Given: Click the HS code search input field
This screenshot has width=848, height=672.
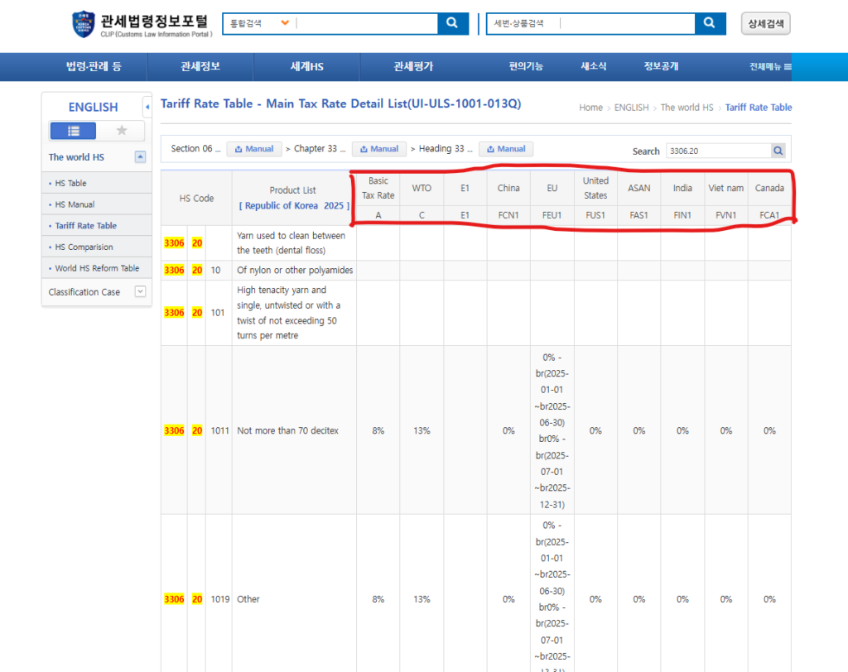Looking at the screenshot, I should [x=717, y=151].
